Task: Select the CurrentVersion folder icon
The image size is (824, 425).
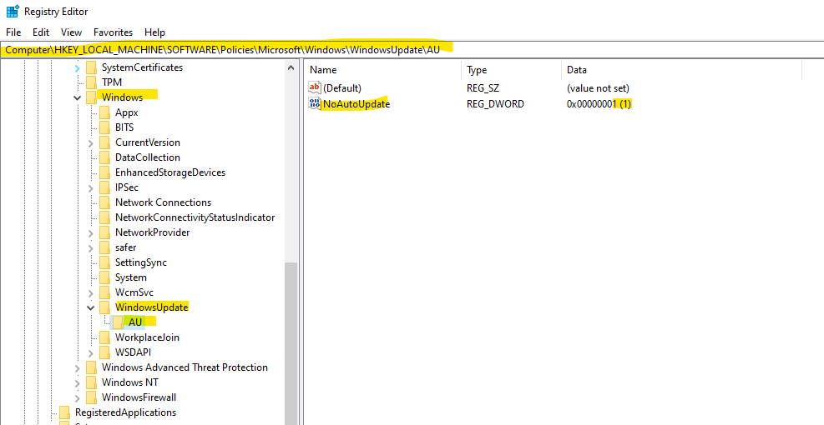Action: (105, 142)
